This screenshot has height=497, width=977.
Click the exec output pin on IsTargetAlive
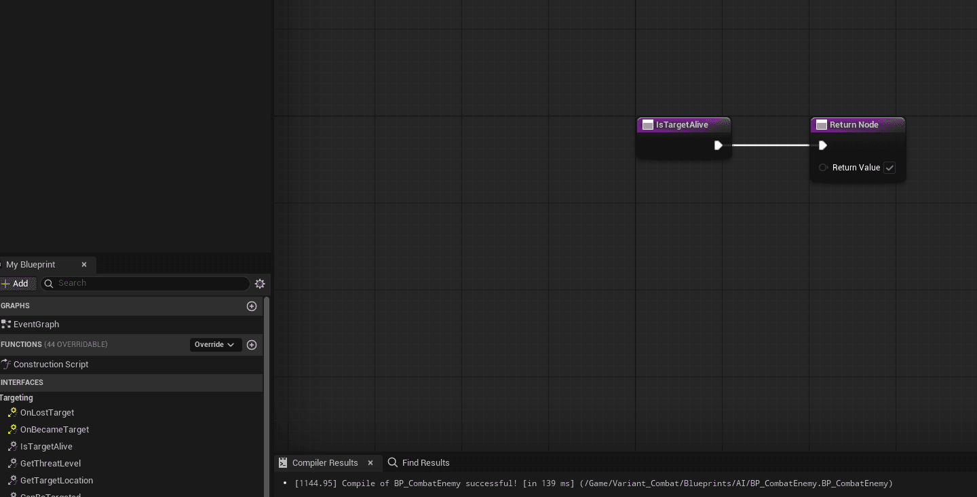tap(719, 145)
